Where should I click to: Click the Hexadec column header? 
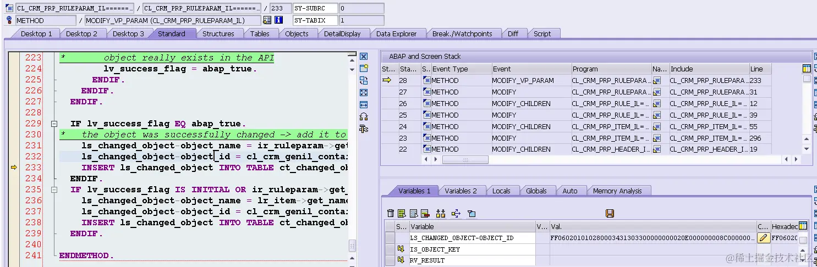[x=784, y=226]
